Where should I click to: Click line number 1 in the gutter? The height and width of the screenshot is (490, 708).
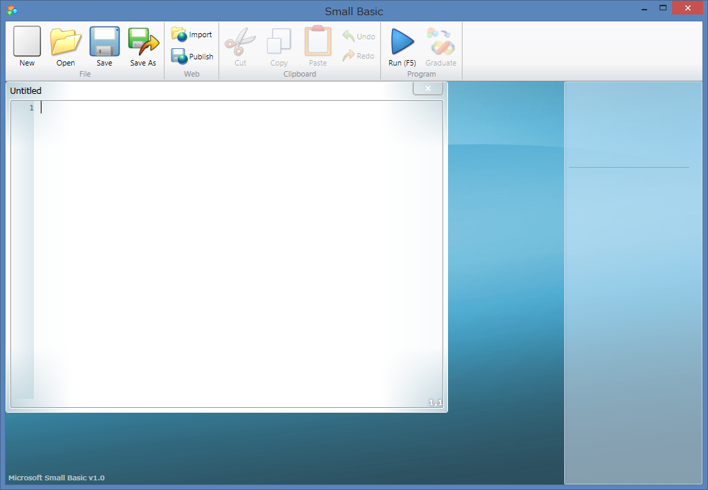tap(31, 108)
